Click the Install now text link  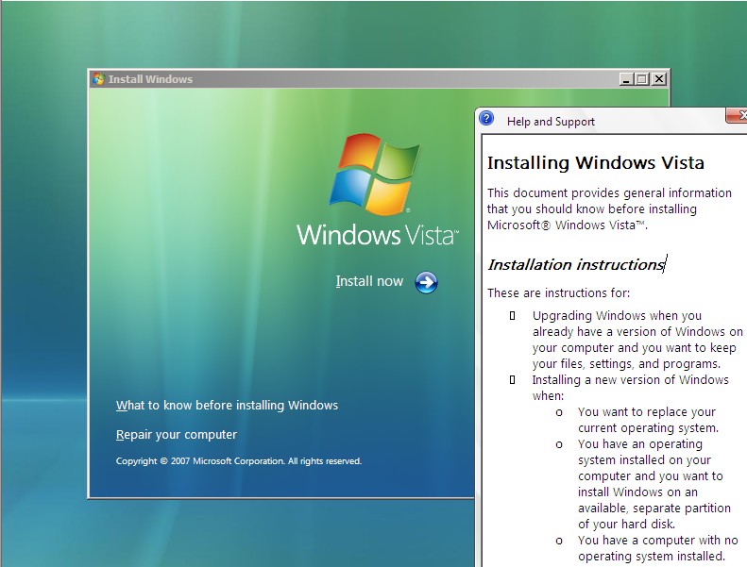click(369, 281)
